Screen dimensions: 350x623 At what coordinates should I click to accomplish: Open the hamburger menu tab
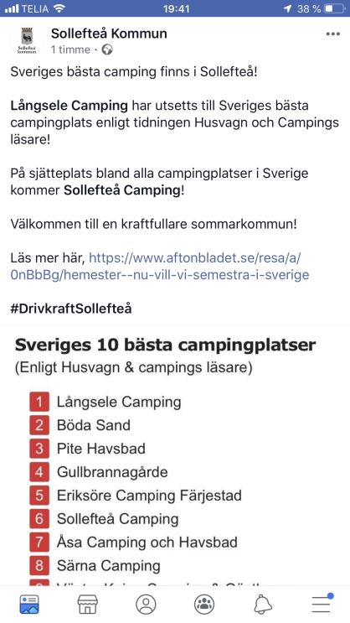coord(322,604)
